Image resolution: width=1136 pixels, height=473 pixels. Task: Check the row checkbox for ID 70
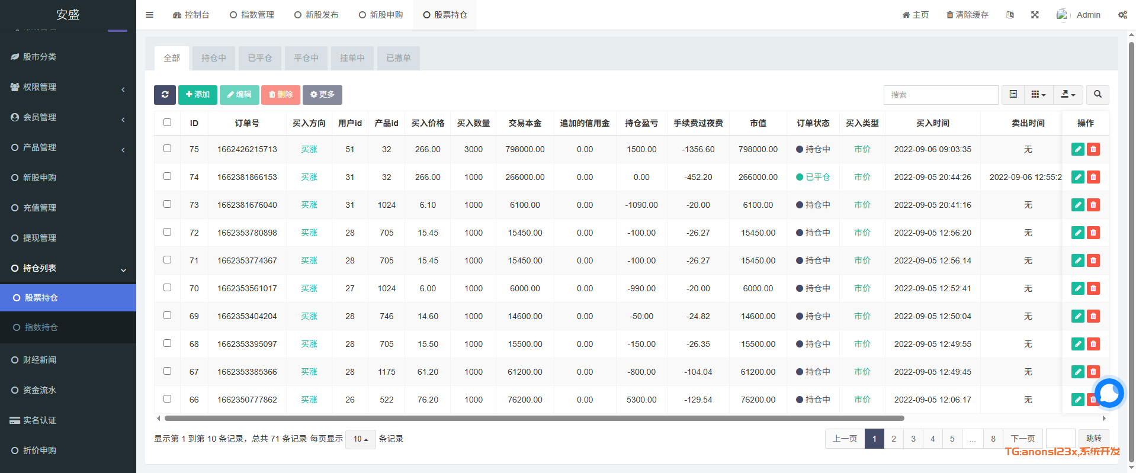[167, 288]
